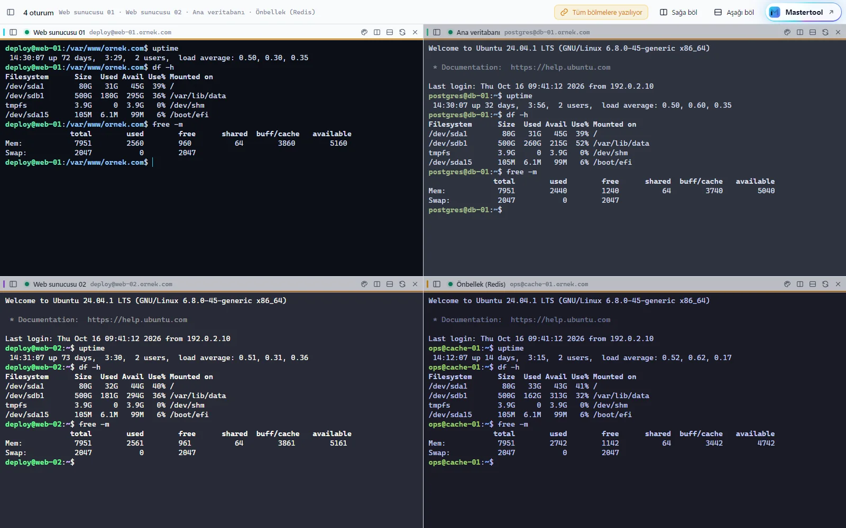Reconnect the Önbellek (Redis) session

coord(825,284)
